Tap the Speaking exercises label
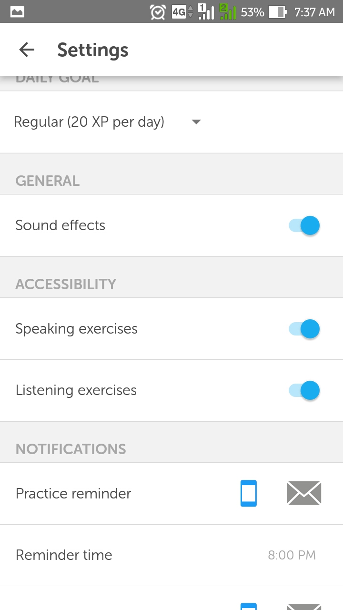343x610 pixels. [77, 329]
